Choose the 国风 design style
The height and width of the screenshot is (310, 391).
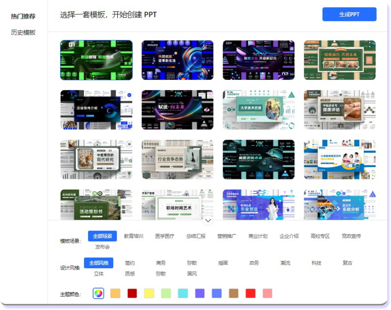(192, 274)
